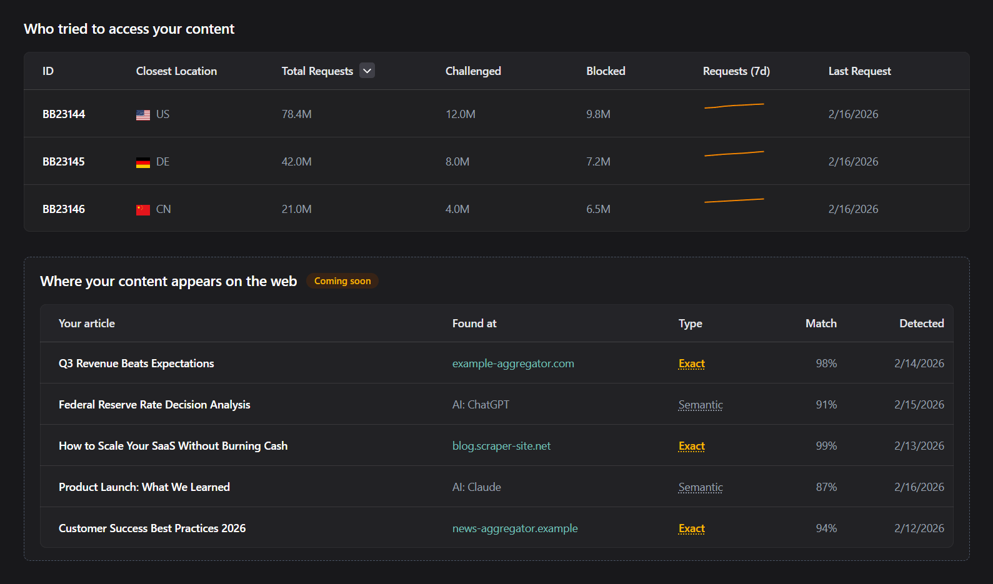Click the China flag icon

[142, 210]
